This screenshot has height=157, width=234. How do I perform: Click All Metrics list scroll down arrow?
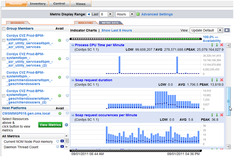tap(66, 147)
